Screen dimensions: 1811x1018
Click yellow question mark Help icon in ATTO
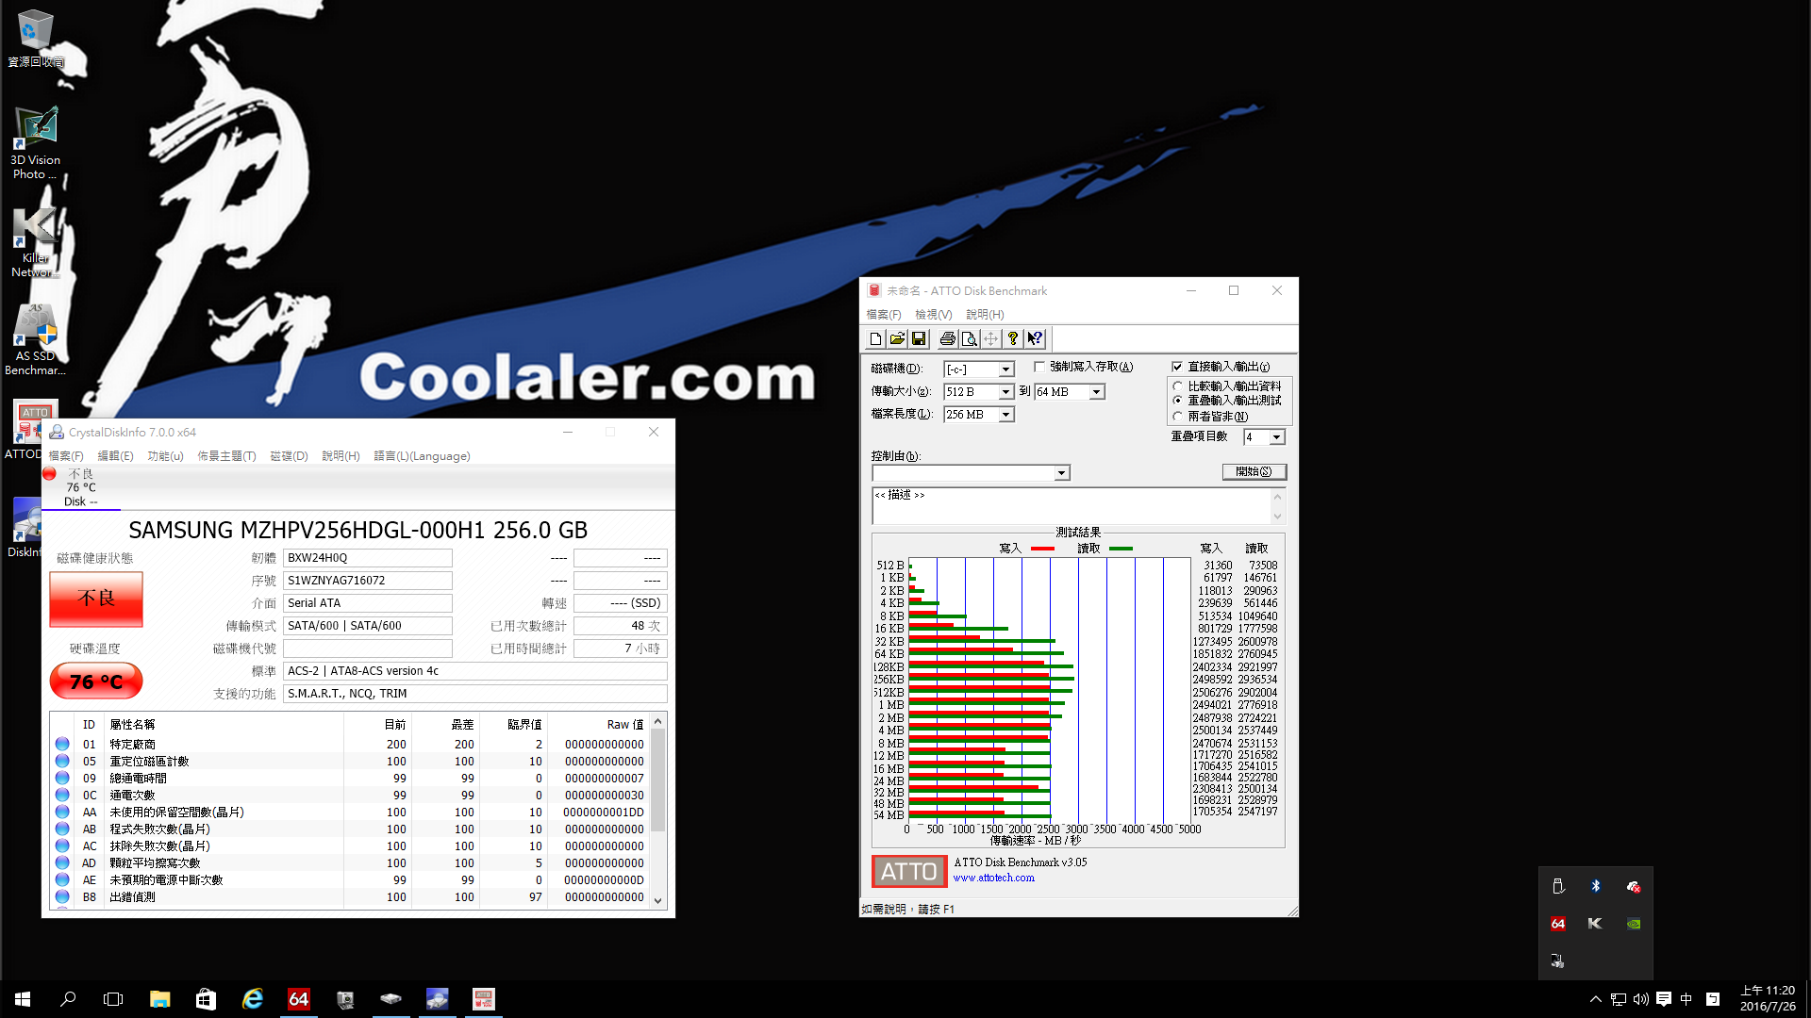(1013, 338)
